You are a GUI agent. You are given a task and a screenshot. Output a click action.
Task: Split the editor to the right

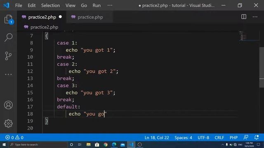244,17
